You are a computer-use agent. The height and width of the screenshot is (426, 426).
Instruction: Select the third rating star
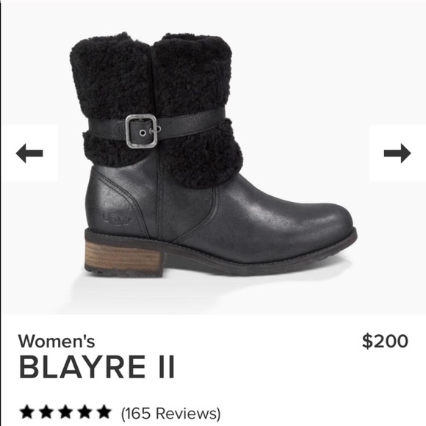(x=65, y=412)
